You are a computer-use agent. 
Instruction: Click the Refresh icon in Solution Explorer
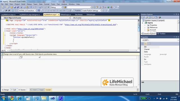coord(149,17)
